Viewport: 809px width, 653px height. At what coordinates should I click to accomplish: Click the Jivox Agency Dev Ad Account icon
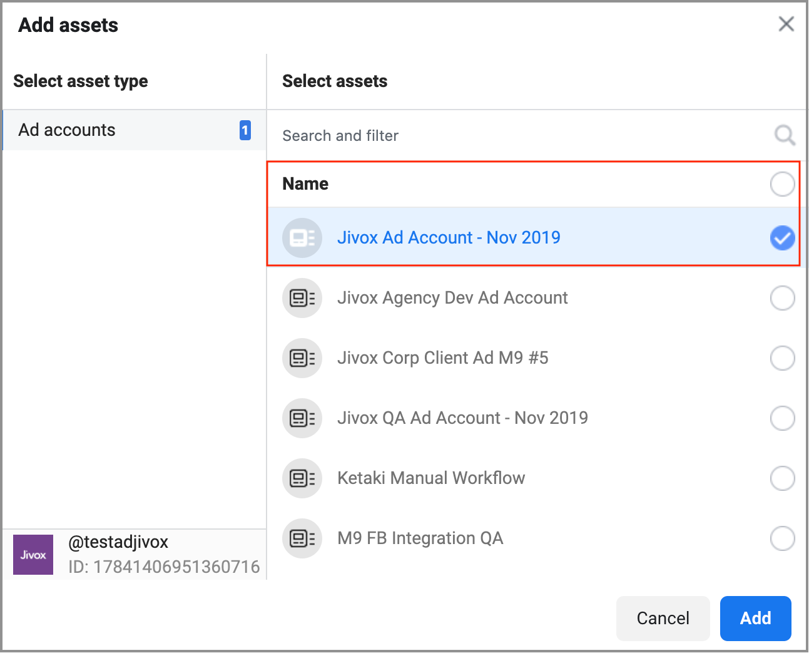click(302, 298)
